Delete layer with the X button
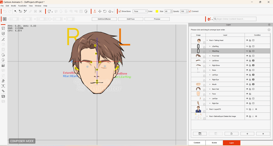Image resolution: width=273 pixels, height=146 pixels. [263, 134]
